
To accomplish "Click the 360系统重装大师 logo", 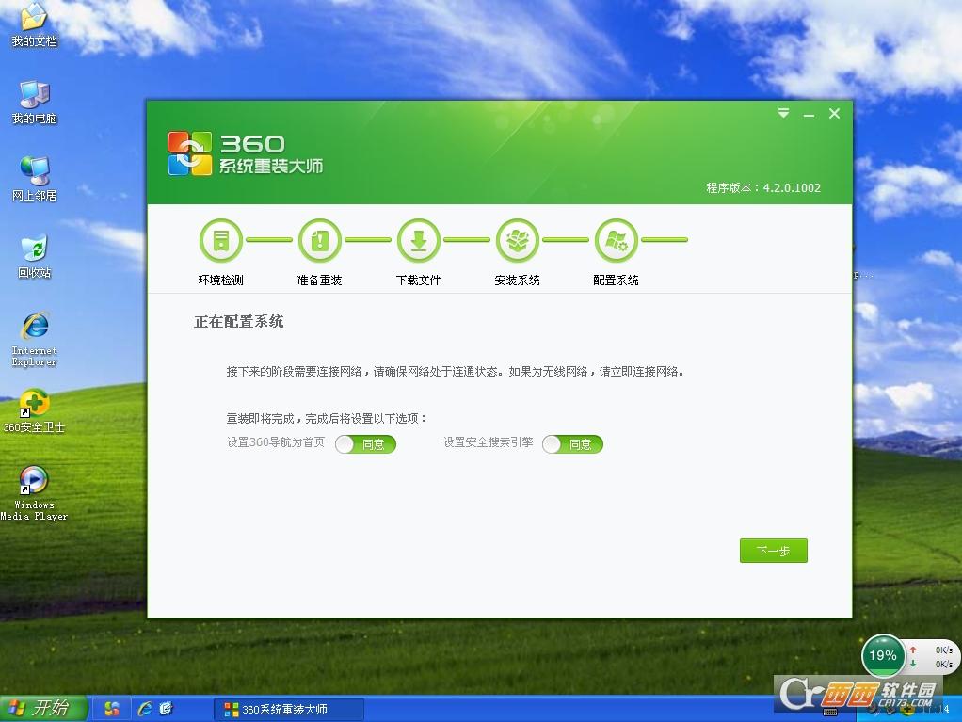I will point(246,153).
